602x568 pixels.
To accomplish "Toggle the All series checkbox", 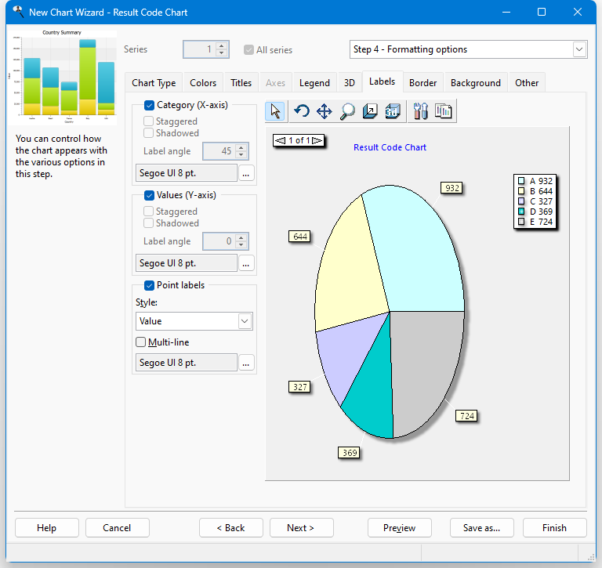I will 248,50.
